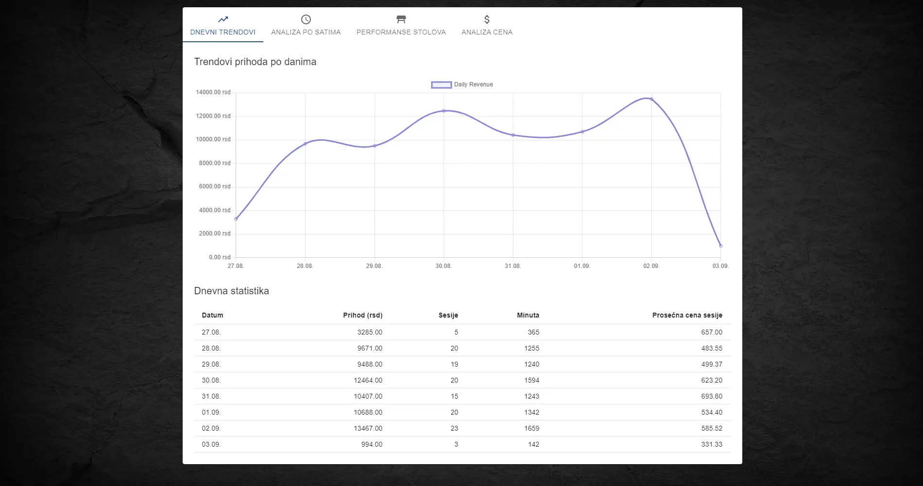Click the Datum column header
This screenshot has height=486, width=923.
coord(212,315)
